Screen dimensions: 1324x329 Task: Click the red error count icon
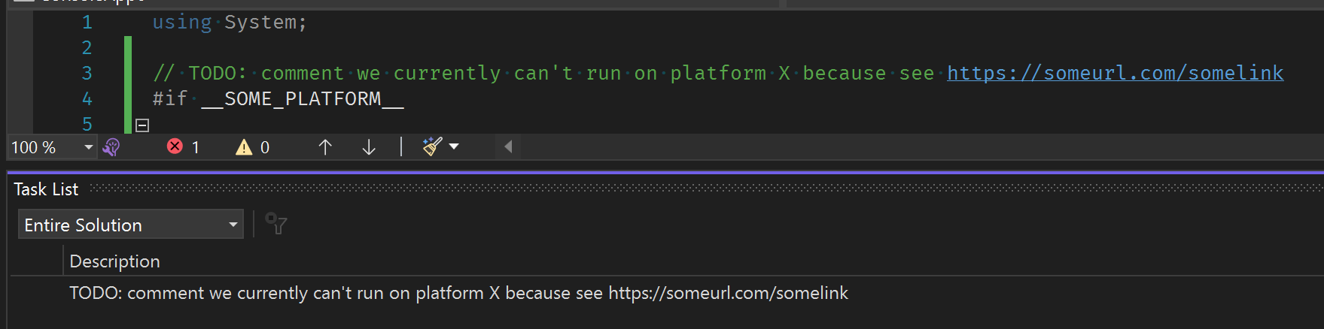(x=175, y=146)
